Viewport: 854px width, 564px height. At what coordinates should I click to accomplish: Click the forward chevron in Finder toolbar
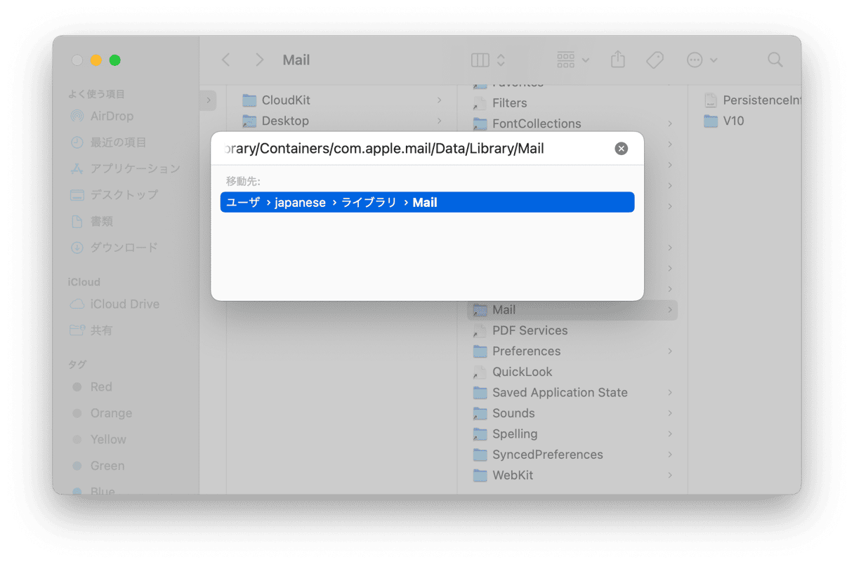point(260,60)
